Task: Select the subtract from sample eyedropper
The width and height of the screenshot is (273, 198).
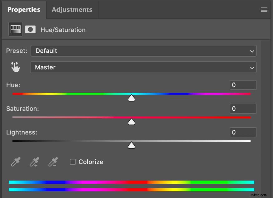Action: pyautogui.click(x=53, y=162)
